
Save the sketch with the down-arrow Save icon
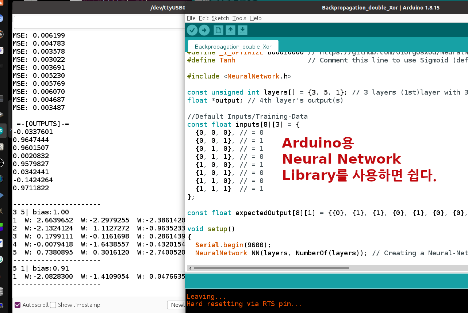(x=243, y=30)
